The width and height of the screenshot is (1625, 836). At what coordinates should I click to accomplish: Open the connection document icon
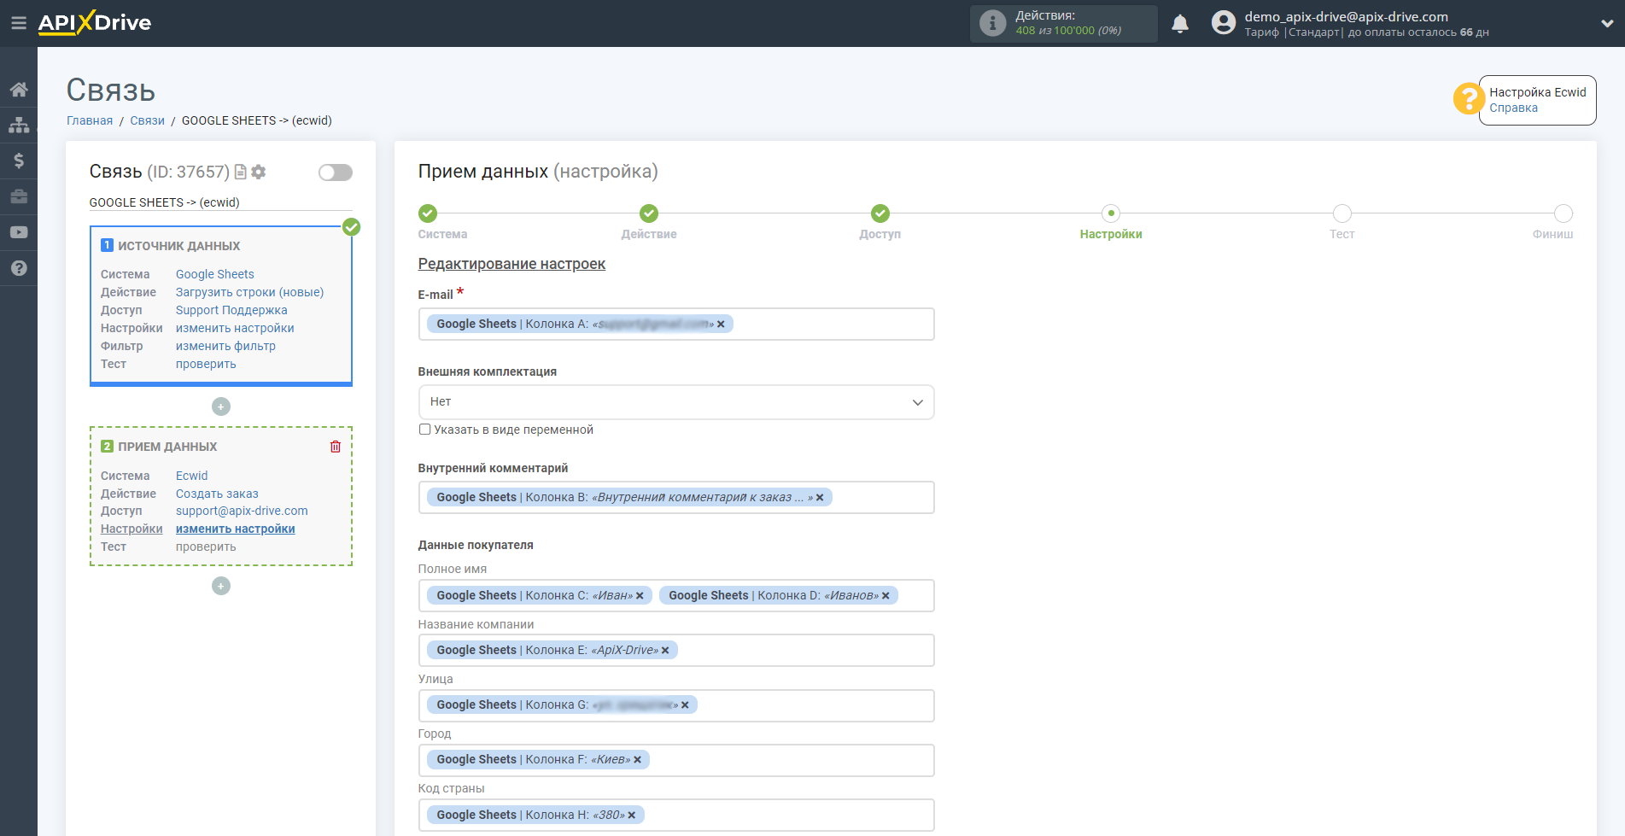[240, 172]
